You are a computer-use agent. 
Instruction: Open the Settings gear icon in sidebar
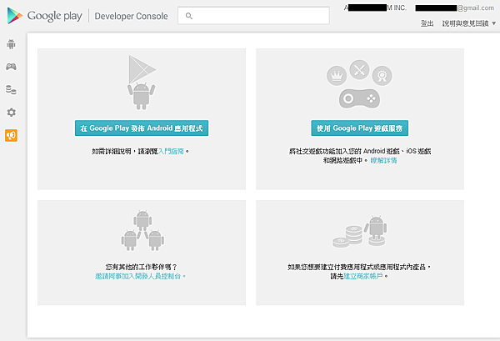(11, 113)
